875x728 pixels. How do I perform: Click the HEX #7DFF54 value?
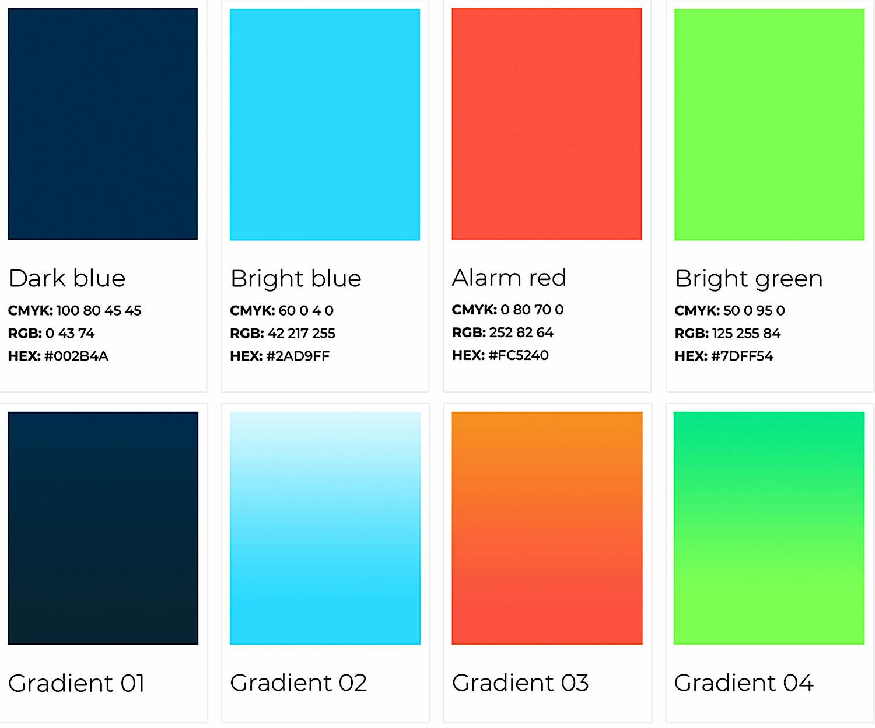pos(724,356)
